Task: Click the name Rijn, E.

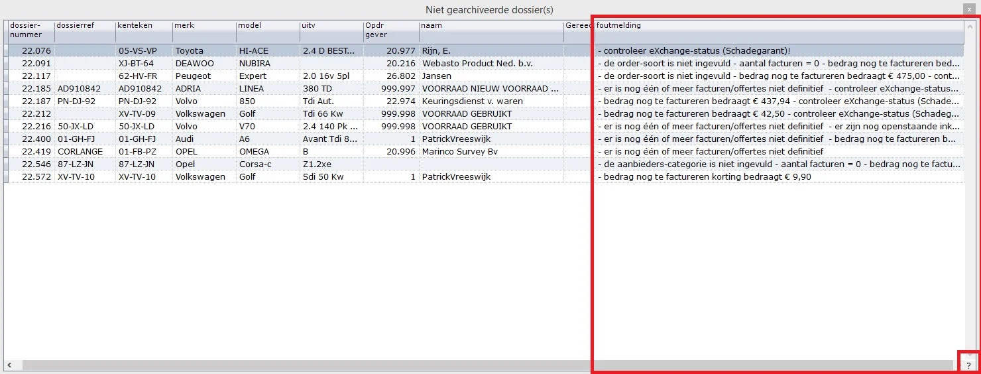Action: tap(436, 50)
